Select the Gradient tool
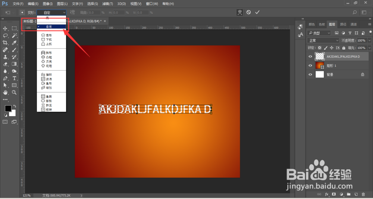 (x=14, y=64)
